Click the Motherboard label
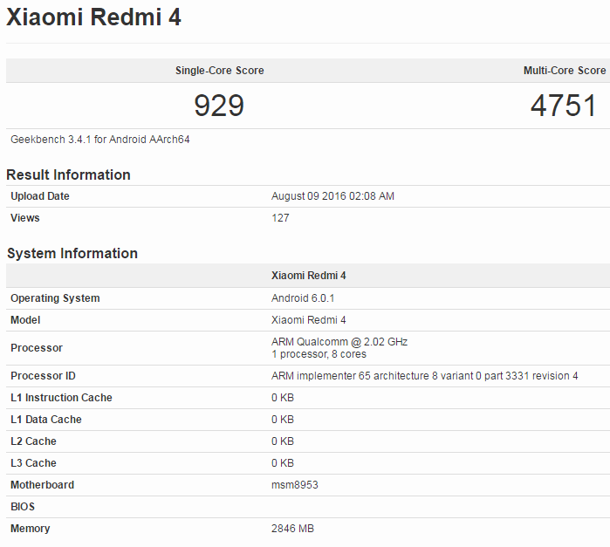The height and width of the screenshot is (547, 610). (x=43, y=485)
